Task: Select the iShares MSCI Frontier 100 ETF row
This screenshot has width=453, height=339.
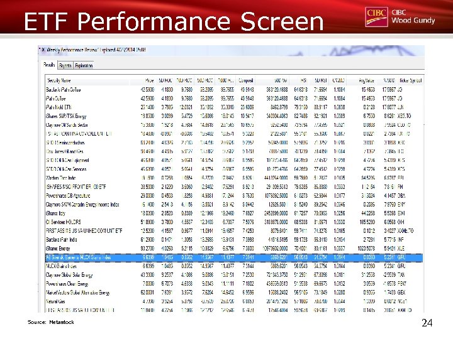Action: click(234, 187)
